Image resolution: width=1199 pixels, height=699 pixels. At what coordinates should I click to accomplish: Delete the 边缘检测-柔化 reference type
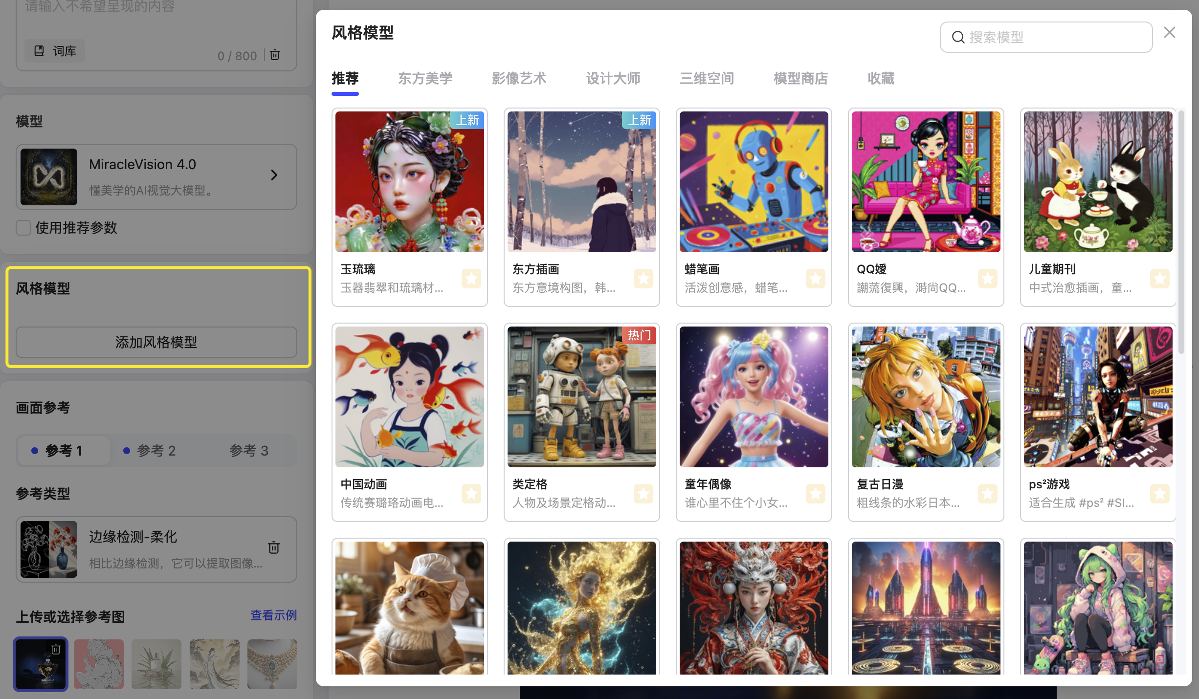click(274, 547)
